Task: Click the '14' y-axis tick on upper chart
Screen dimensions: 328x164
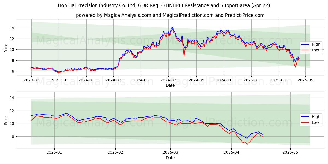Action: (x=13, y=28)
